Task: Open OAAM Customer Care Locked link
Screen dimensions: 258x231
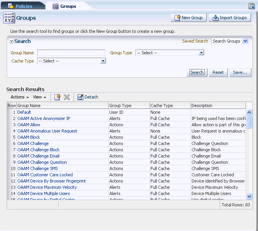Action: (x=45, y=175)
